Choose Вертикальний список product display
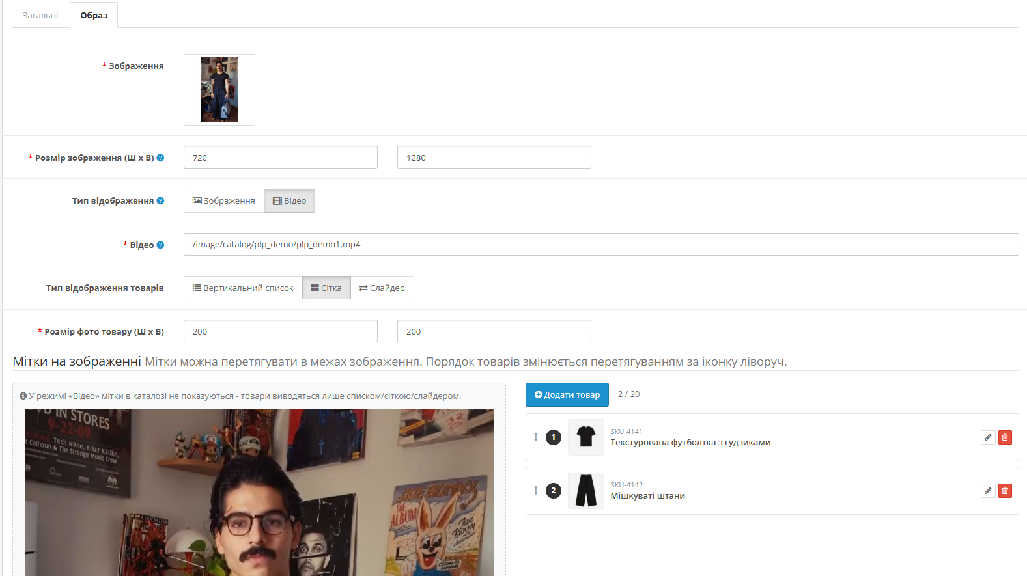 pyautogui.click(x=243, y=288)
